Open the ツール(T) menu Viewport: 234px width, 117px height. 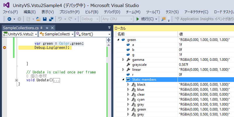[x=153, y=12]
